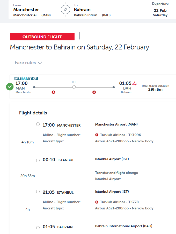
Task: Click the 21:05 Istanbul departure timeline node
Action: [x=38, y=192]
